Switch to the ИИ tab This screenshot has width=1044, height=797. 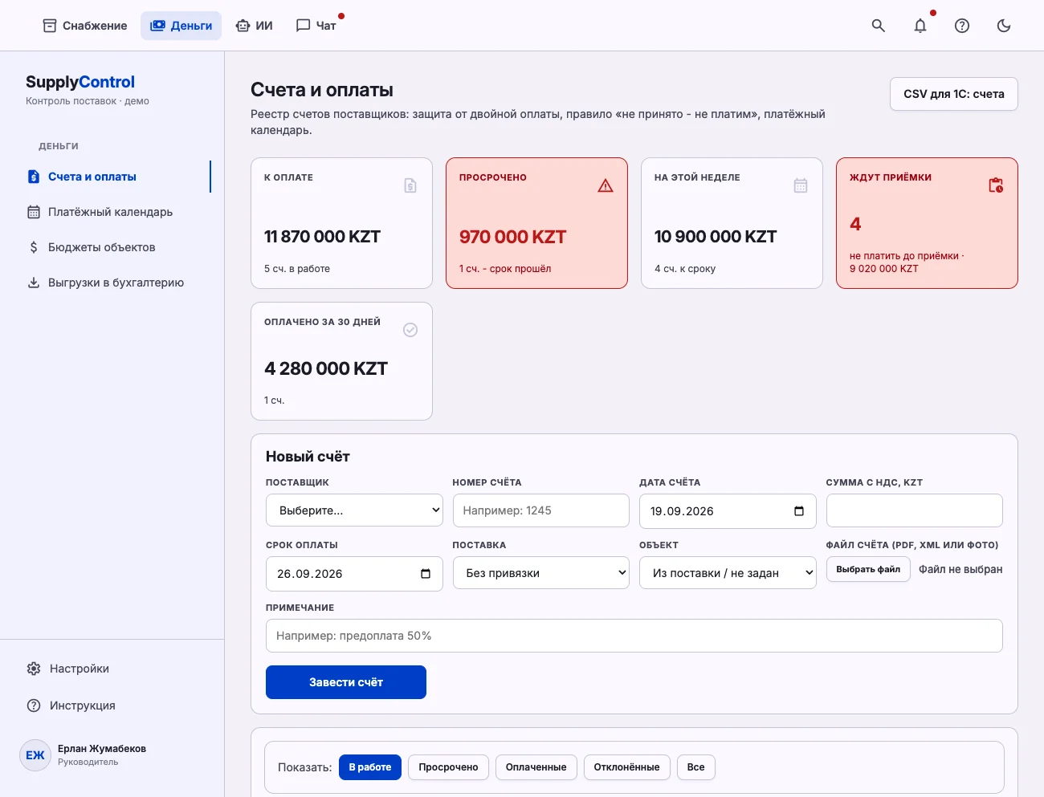[254, 26]
